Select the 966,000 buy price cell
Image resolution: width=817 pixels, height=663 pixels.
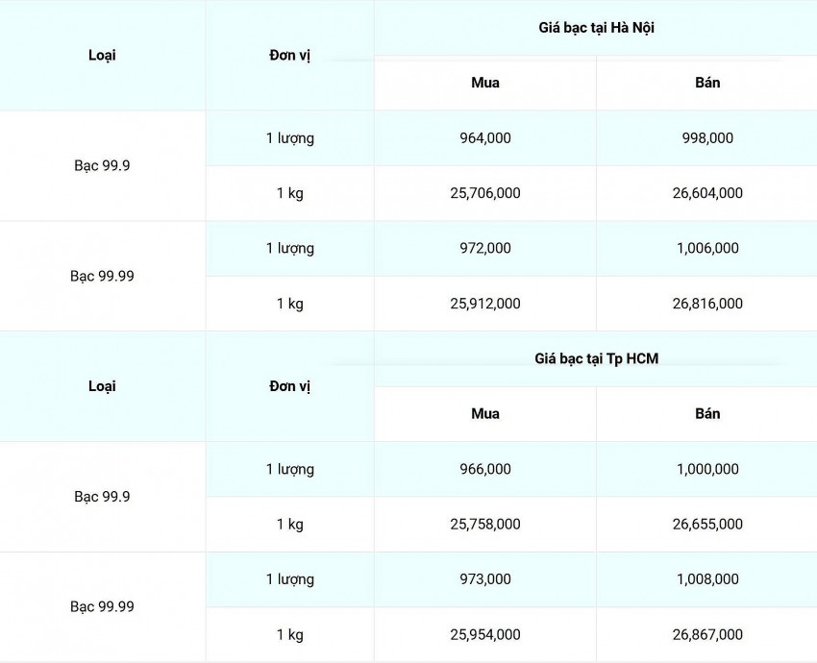click(x=485, y=469)
